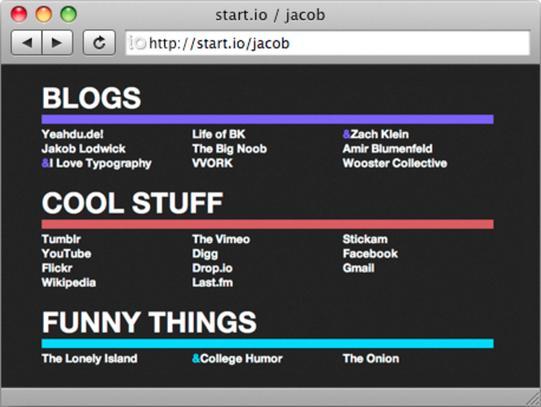Visit The Onion link
This screenshot has width=541, height=407.
tap(371, 358)
